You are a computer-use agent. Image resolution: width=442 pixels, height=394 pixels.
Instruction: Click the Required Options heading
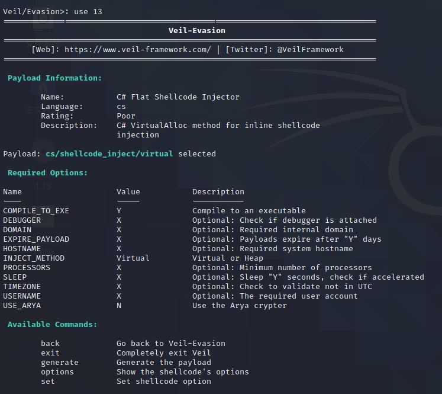pyautogui.click(x=48, y=173)
